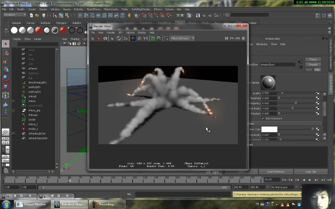335x209 pixels.
Task: Click the refresh IPR icon in Render View
Action: tap(118, 38)
